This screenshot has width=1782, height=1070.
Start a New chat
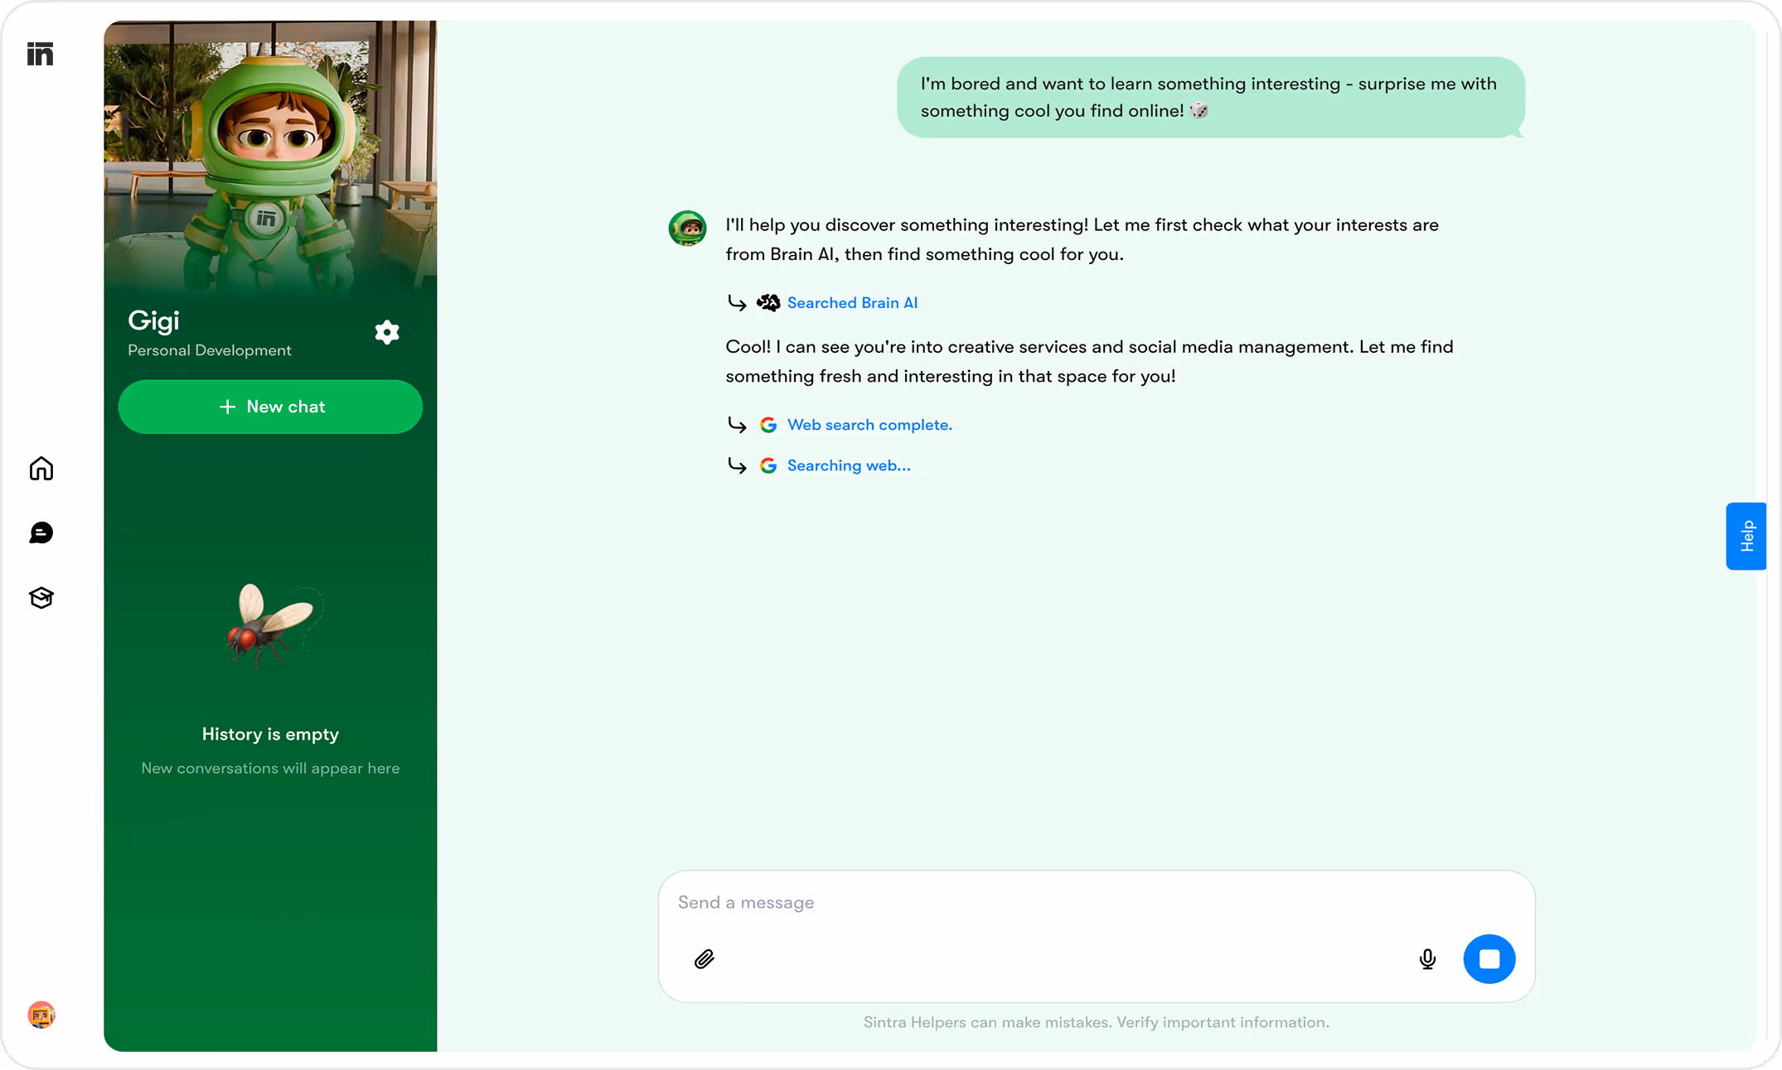(270, 407)
